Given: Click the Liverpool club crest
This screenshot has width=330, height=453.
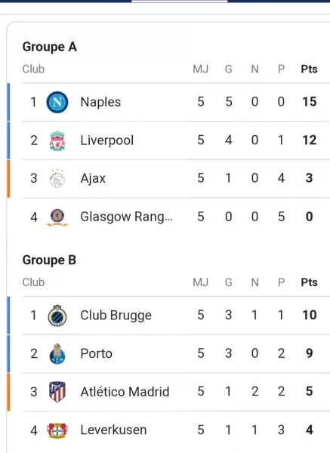Looking at the screenshot, I should (x=57, y=140).
